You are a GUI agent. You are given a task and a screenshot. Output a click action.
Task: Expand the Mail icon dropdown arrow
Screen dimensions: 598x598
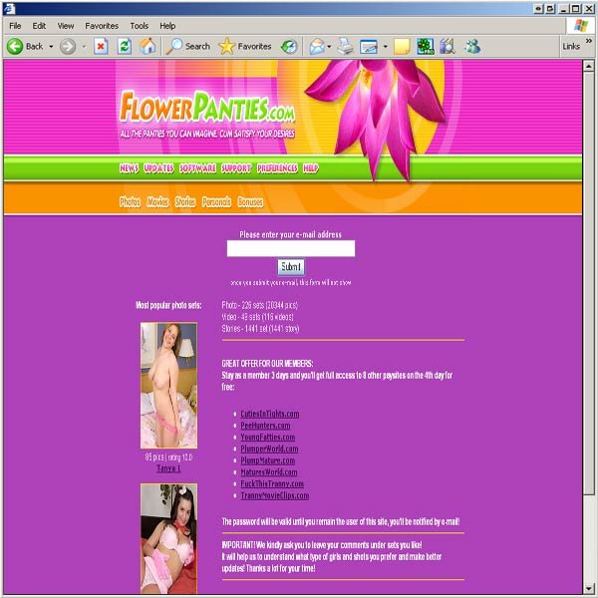329,47
